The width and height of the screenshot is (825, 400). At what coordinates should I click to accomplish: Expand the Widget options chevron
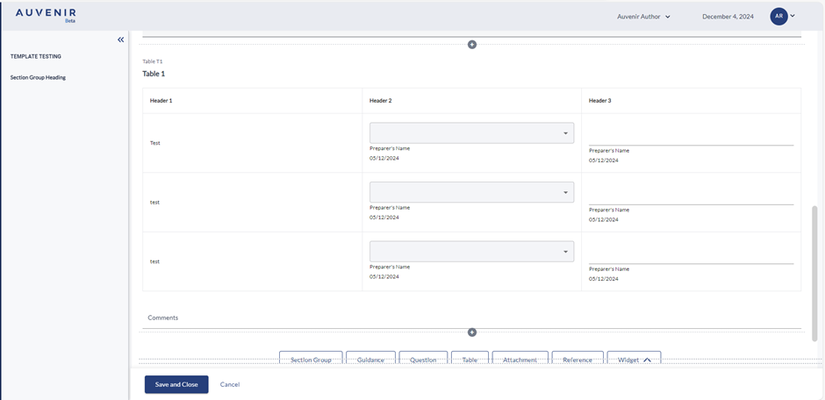[648, 360]
